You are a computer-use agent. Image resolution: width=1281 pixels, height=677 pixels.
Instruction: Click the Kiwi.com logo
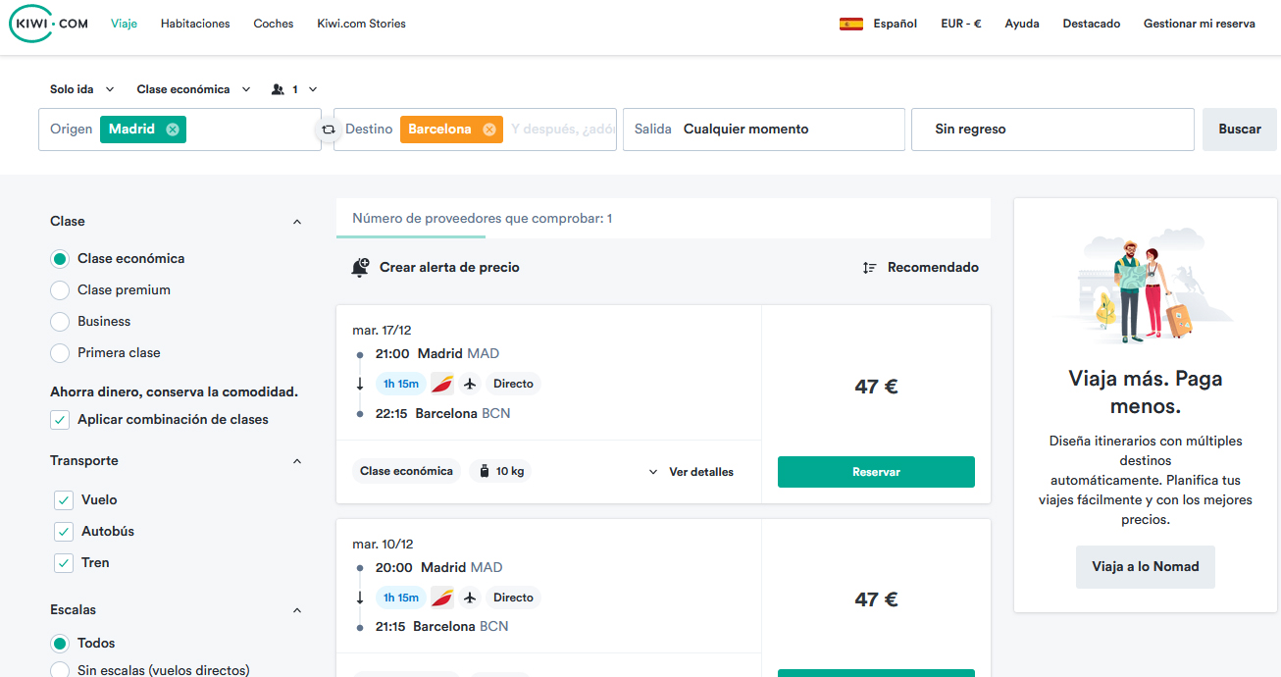tap(49, 25)
